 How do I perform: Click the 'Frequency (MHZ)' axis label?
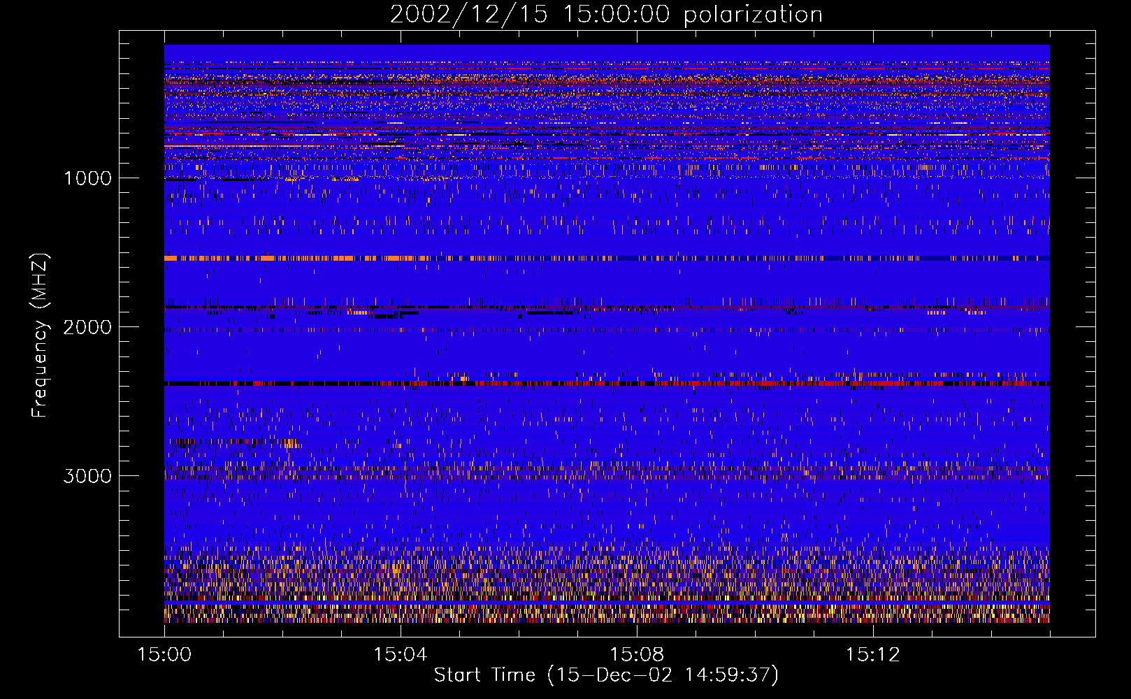point(41,336)
